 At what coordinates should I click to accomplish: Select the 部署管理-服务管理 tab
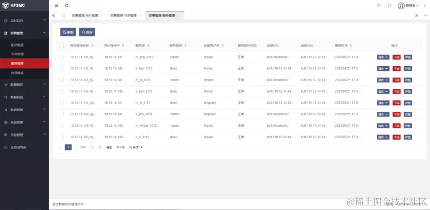162,16
